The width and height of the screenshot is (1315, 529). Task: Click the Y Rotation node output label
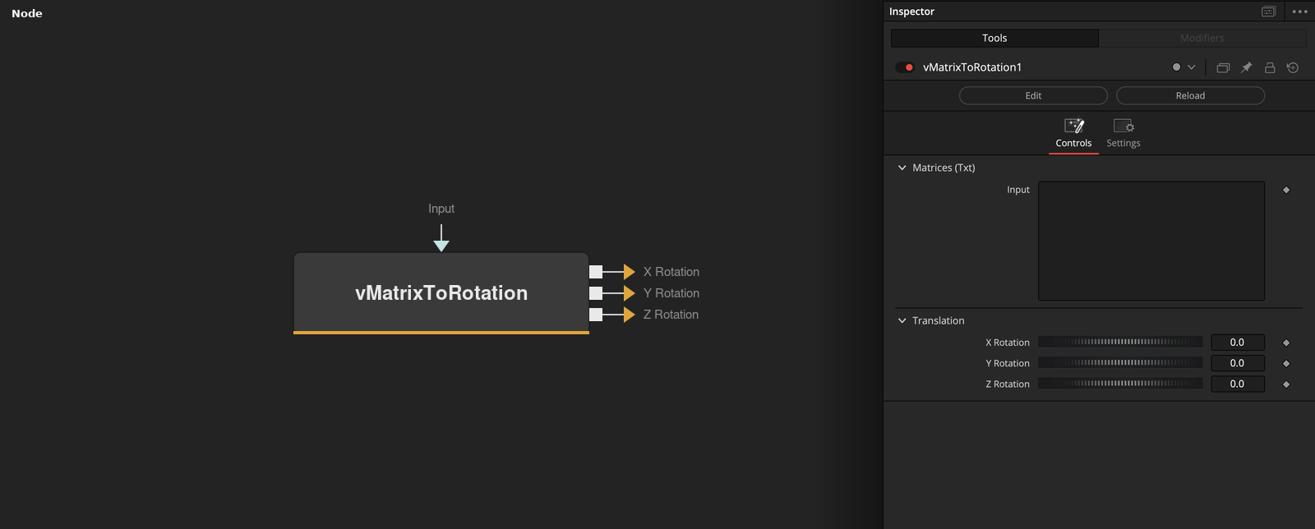point(671,293)
